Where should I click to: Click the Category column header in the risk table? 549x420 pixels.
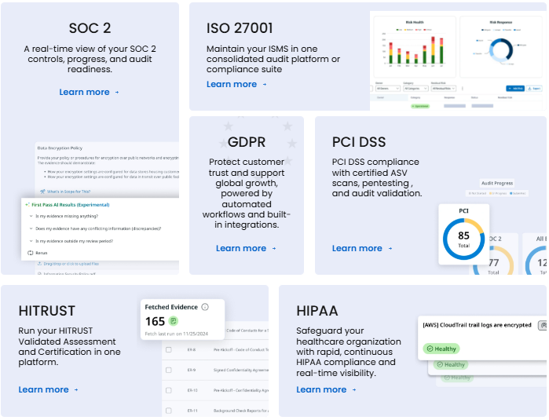tap(415, 97)
